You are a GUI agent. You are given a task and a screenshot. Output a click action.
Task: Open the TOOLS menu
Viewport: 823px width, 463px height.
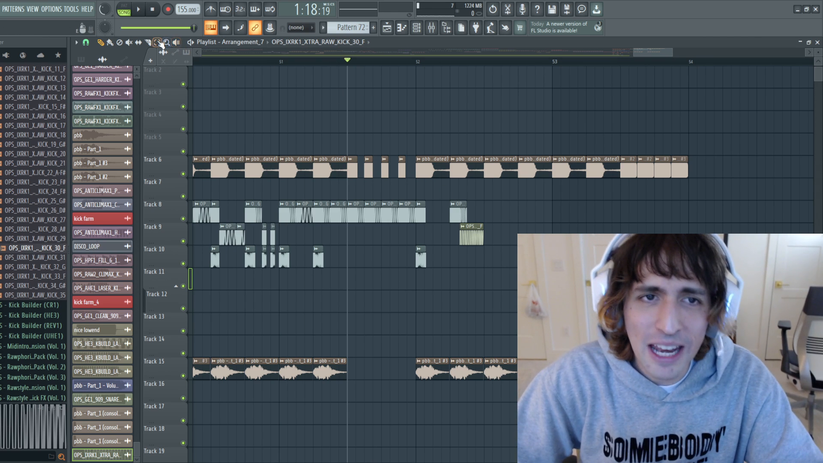[x=71, y=9]
